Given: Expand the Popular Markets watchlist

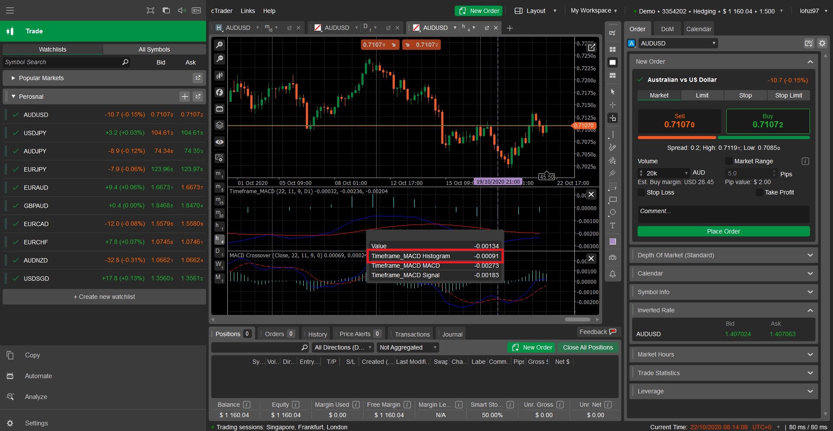Looking at the screenshot, I should [x=13, y=78].
